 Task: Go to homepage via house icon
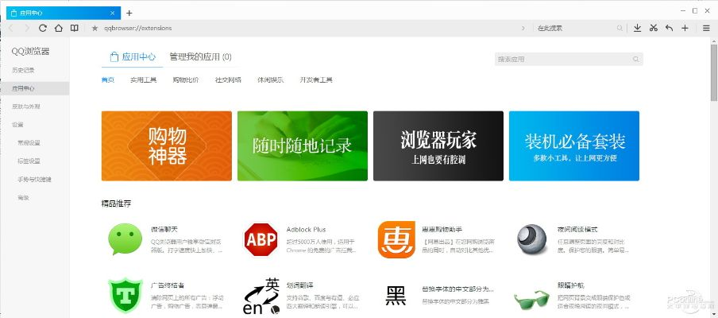pyautogui.click(x=58, y=28)
